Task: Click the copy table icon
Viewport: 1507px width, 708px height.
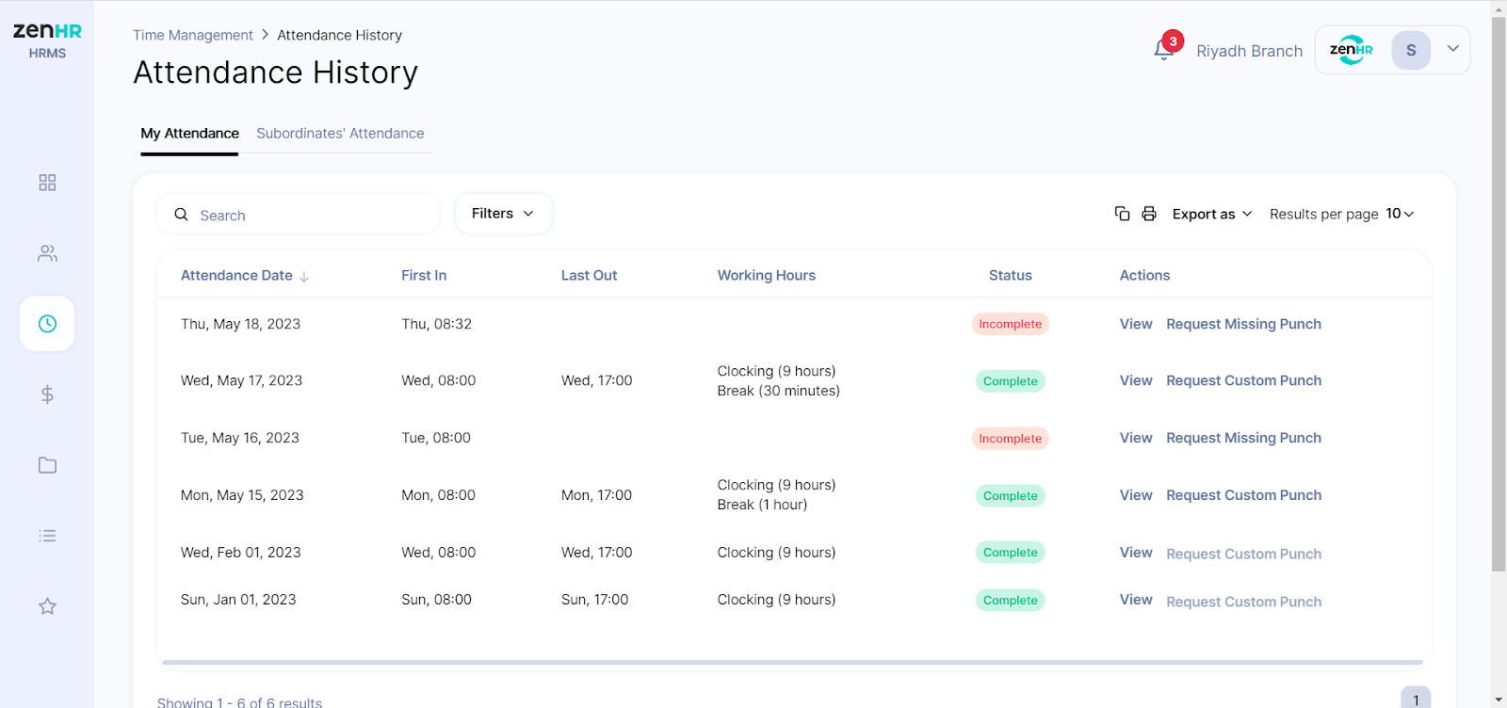Action: point(1122,214)
